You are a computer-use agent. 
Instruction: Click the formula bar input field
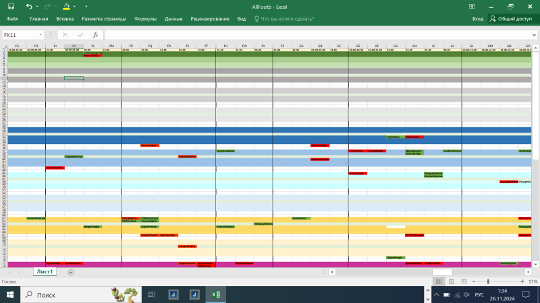[x=317, y=34]
